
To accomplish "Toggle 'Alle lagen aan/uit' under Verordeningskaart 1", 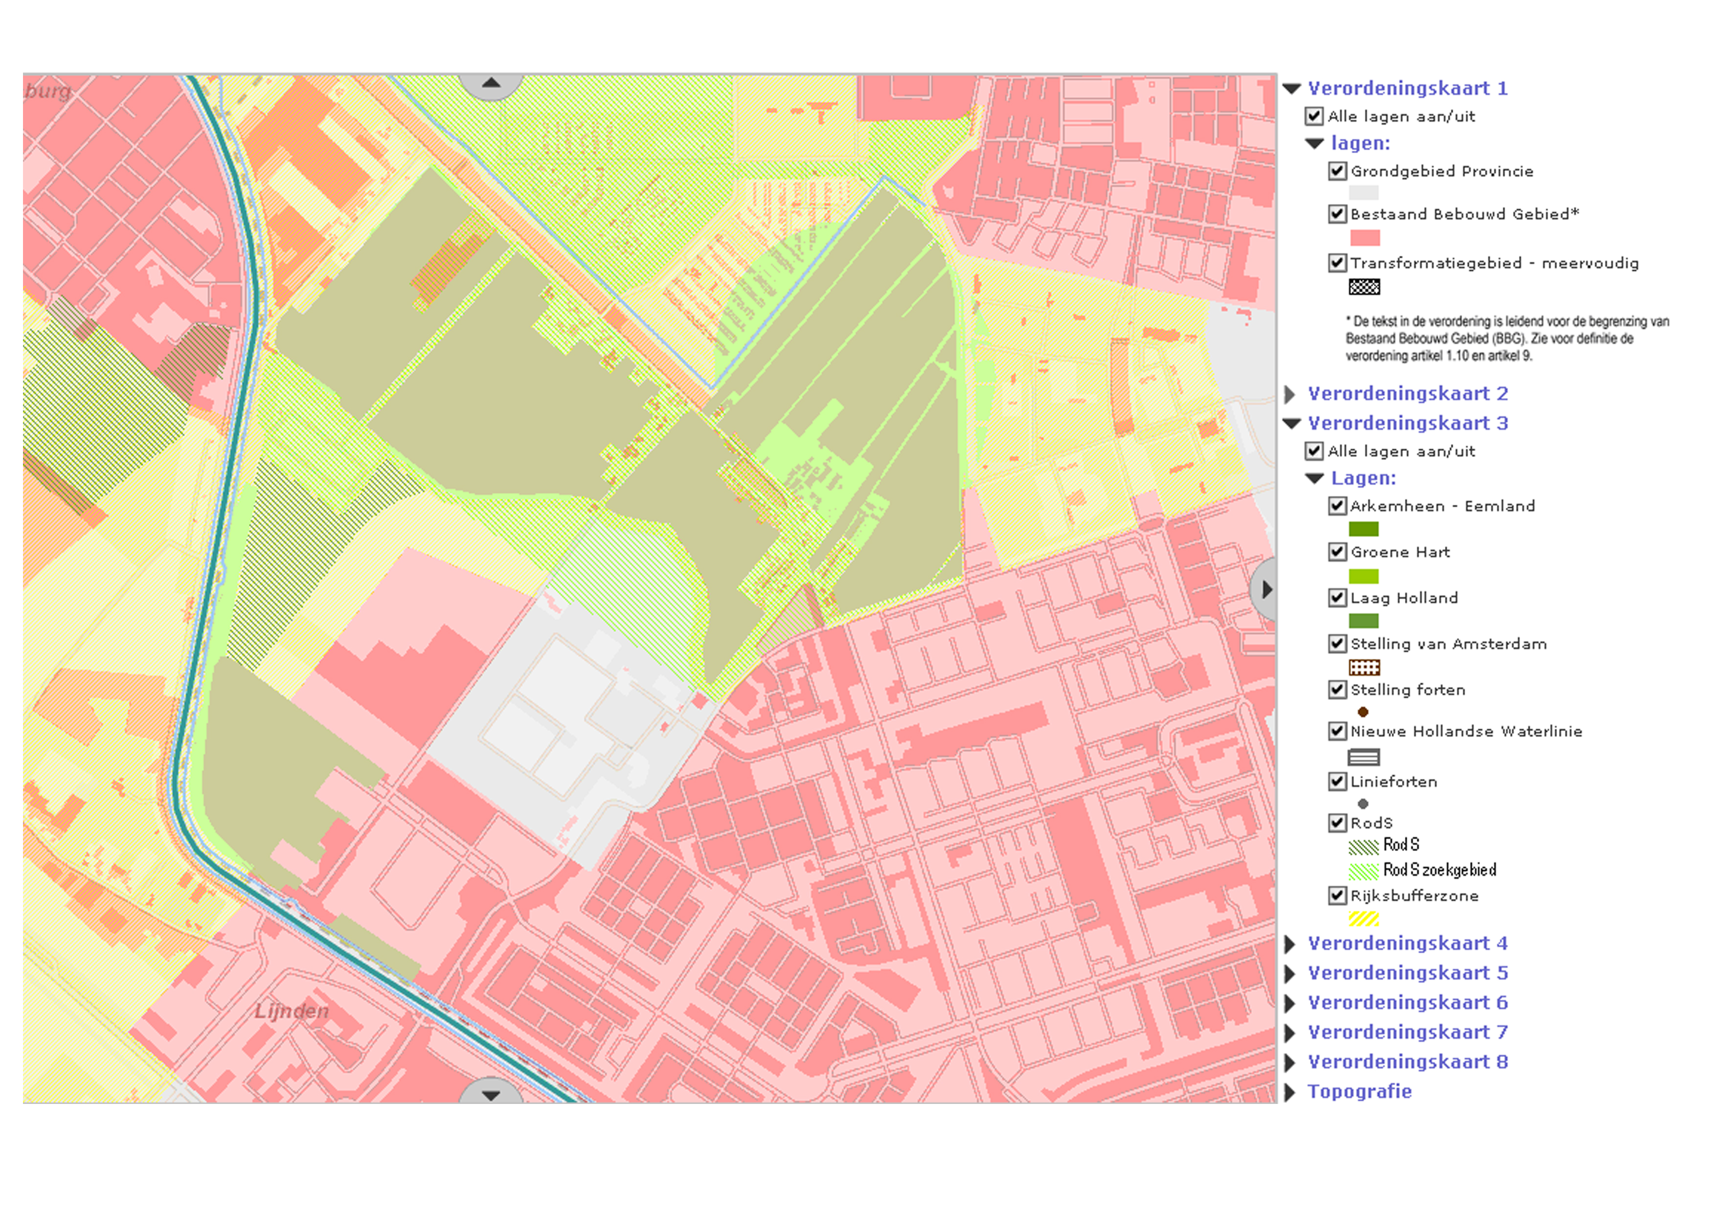I will [x=1314, y=116].
